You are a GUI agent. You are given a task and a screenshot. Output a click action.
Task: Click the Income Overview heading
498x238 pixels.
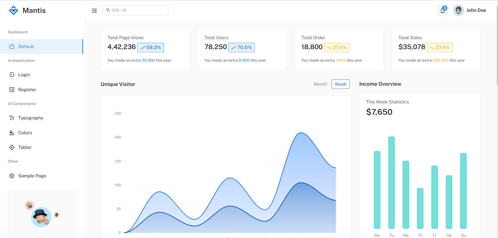[x=380, y=84]
